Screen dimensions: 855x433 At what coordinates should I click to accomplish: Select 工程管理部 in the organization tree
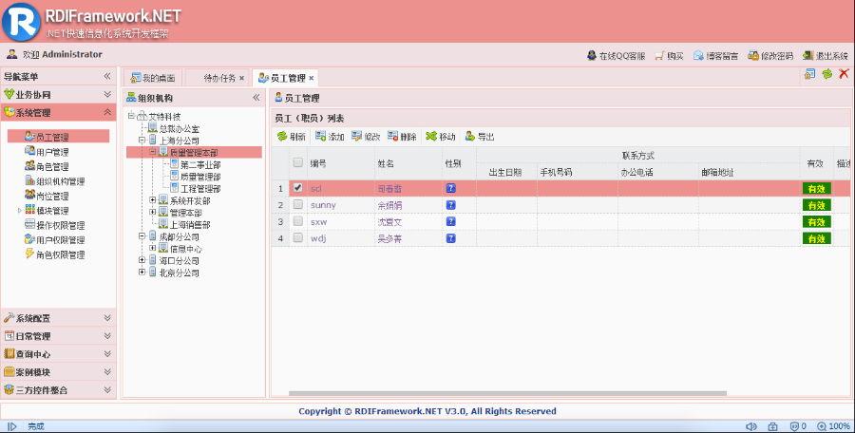pos(200,189)
